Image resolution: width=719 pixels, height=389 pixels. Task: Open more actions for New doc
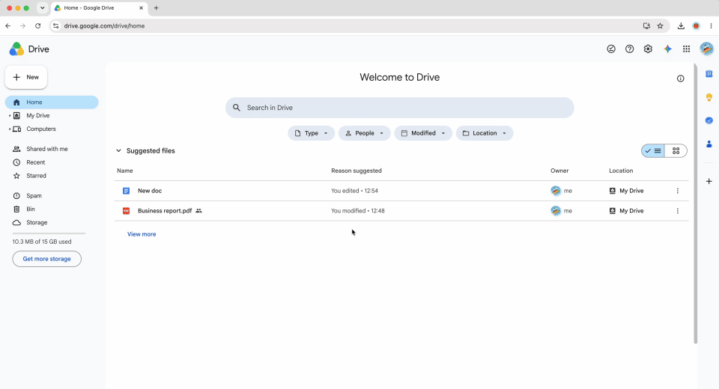click(x=677, y=191)
